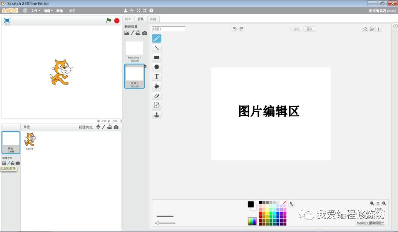Image resolution: width=398 pixels, height=232 pixels.
Task: Click the line width slider
Action: click(165, 223)
